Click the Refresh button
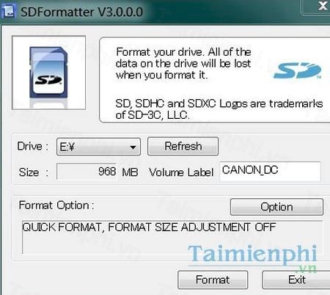The width and height of the screenshot is (330, 295). click(183, 146)
